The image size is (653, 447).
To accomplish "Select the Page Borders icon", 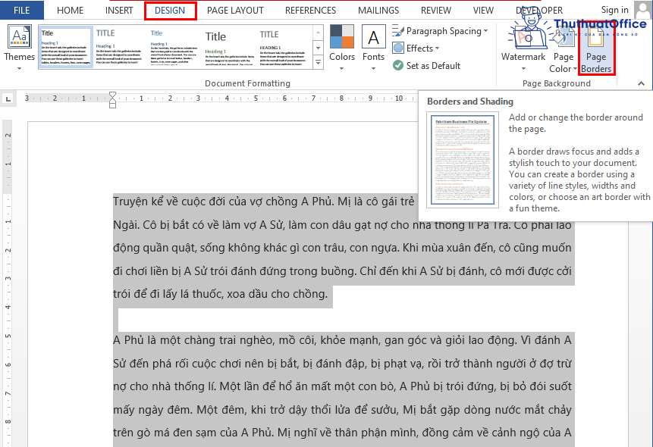I will (x=596, y=36).
